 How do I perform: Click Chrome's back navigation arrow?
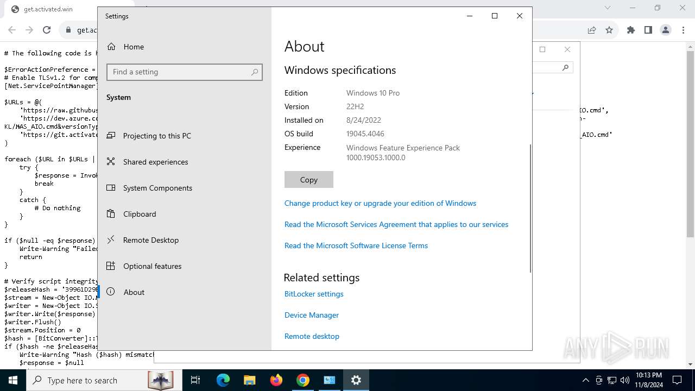12,30
